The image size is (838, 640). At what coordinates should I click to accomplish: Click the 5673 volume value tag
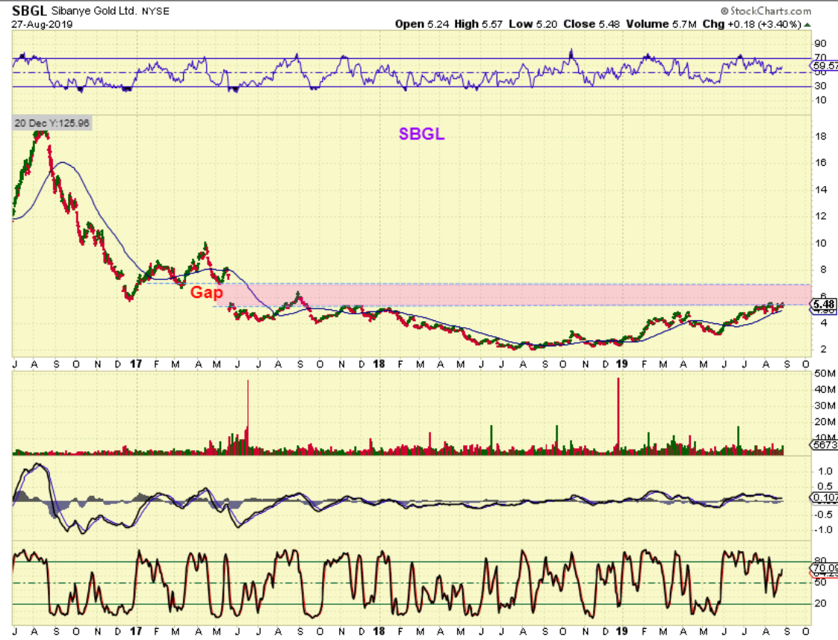point(823,445)
